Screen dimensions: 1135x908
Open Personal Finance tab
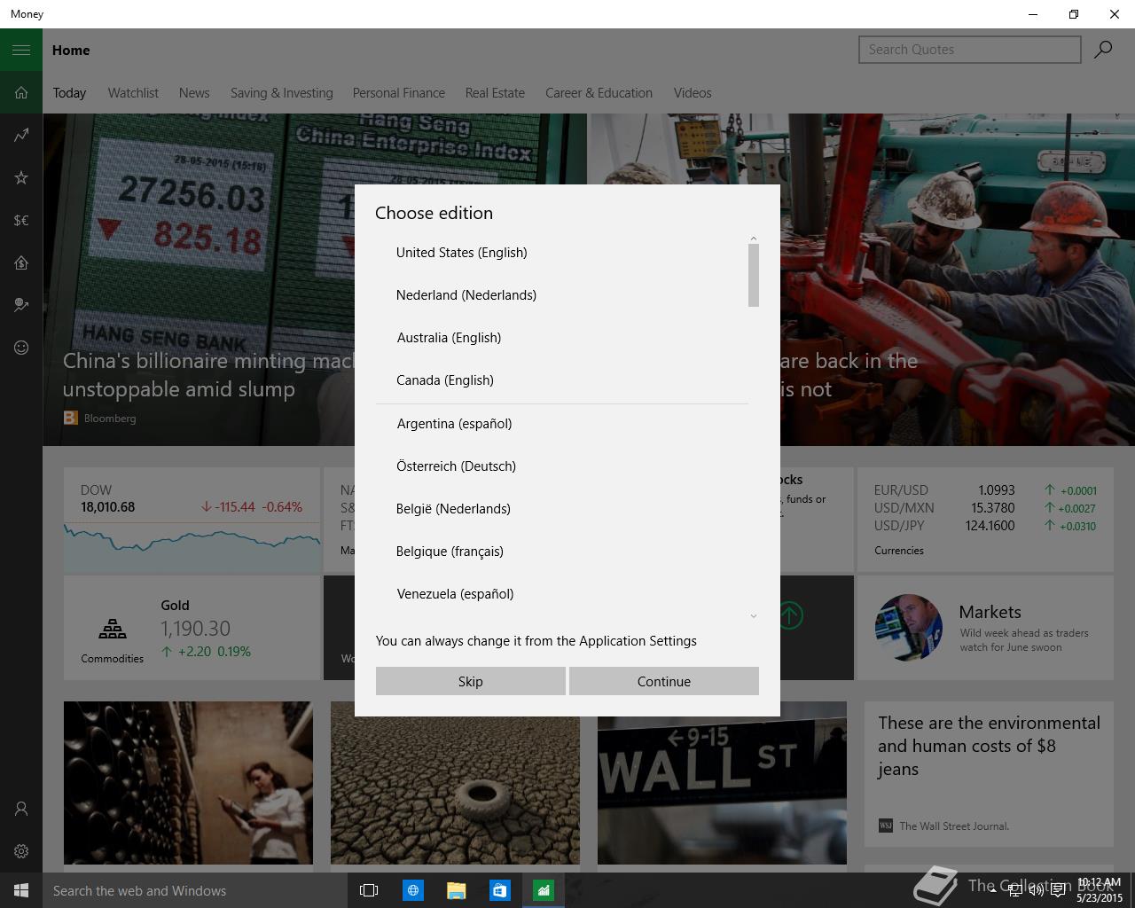coord(399,93)
